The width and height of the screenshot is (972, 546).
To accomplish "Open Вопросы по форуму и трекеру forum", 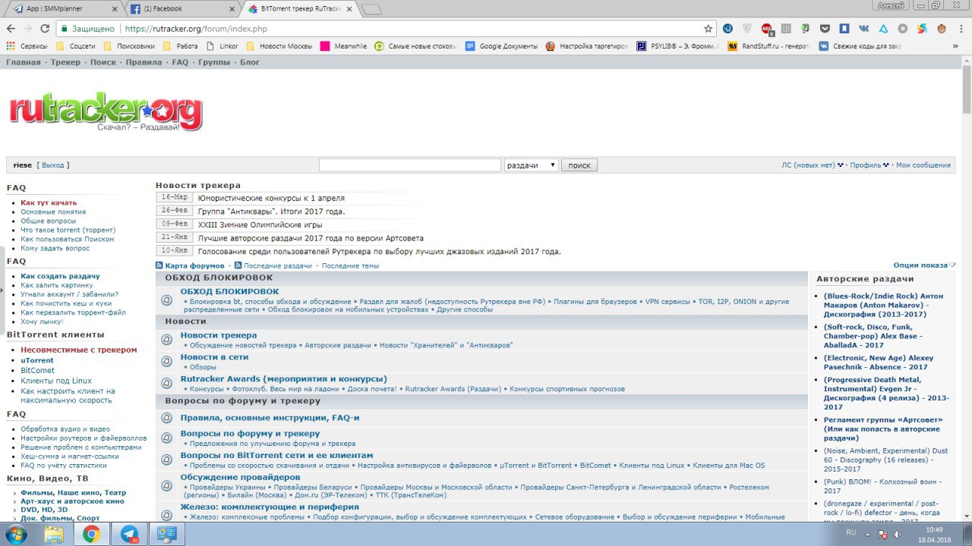I will click(x=250, y=434).
